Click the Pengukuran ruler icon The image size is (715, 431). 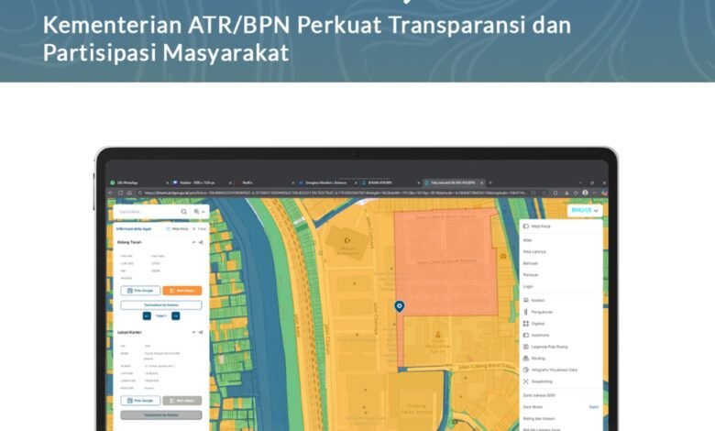coord(526,312)
